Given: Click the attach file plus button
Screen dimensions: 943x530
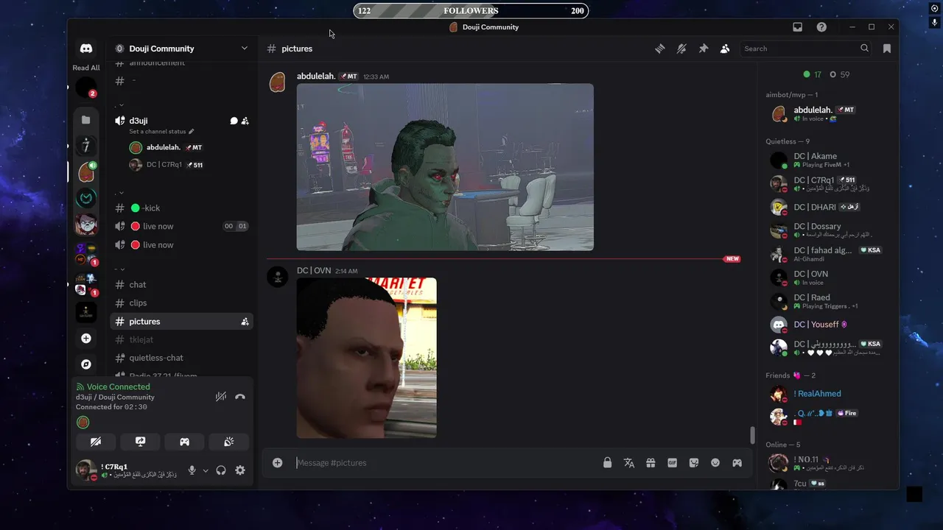Looking at the screenshot, I should pyautogui.click(x=277, y=462).
